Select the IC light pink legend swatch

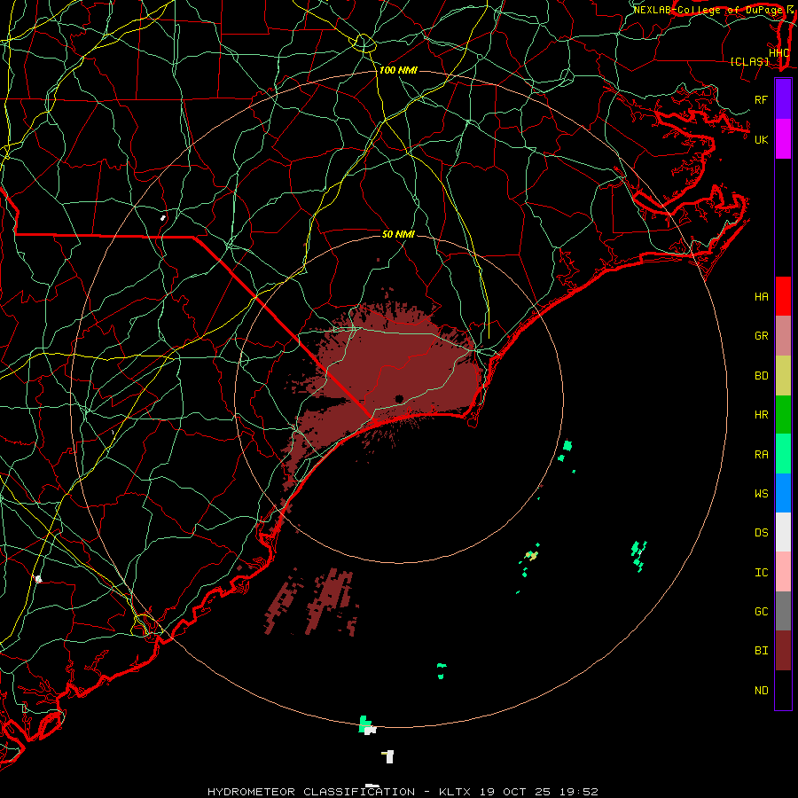tap(783, 572)
